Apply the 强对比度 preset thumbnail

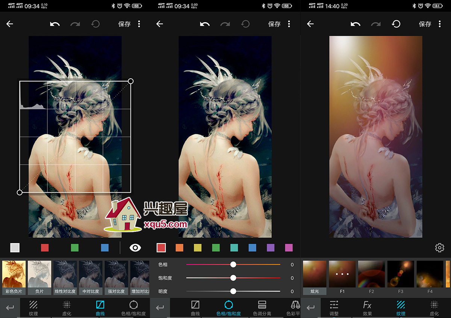point(116,277)
